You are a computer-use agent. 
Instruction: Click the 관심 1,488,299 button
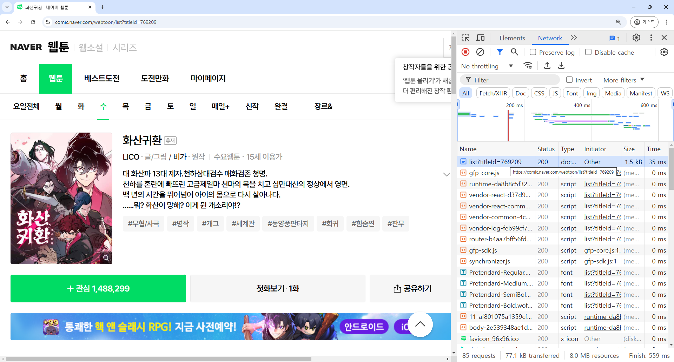[98, 288]
